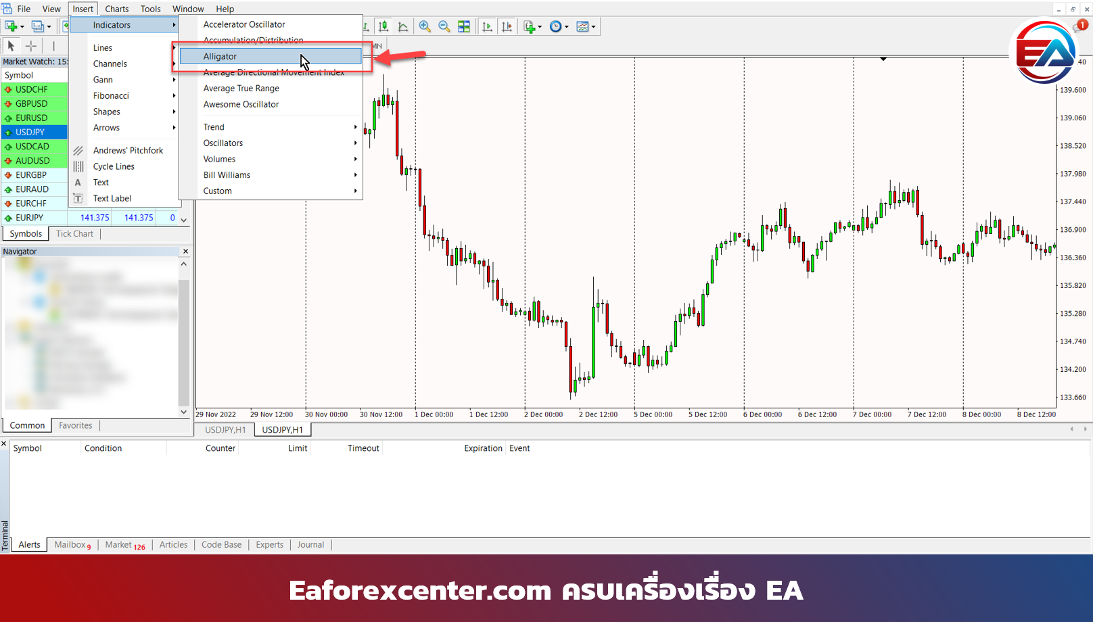1093x622 pixels.
Task: Toggle the Chart Shift button
Action: click(x=507, y=26)
